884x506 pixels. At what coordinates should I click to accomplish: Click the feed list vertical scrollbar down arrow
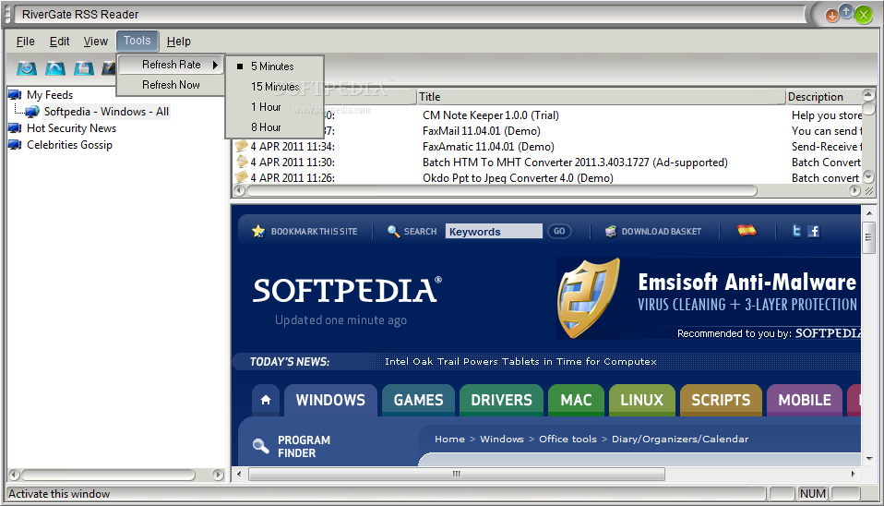[x=868, y=177]
